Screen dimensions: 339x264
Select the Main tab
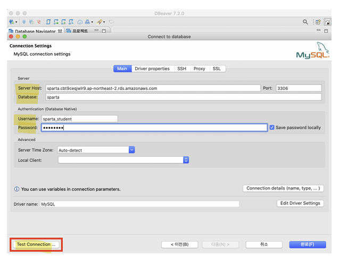point(122,69)
